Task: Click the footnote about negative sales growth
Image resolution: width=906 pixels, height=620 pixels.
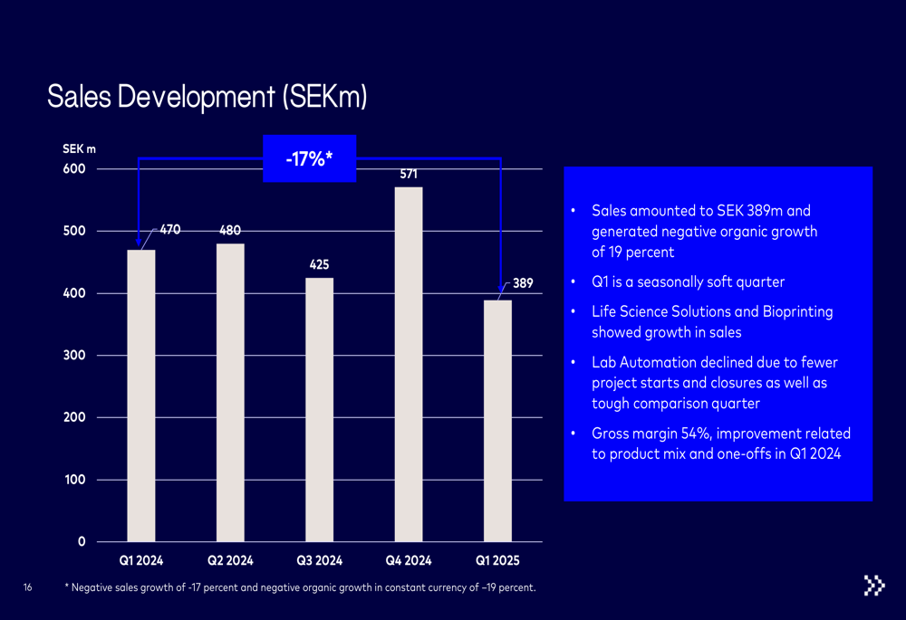Action: 301,587
